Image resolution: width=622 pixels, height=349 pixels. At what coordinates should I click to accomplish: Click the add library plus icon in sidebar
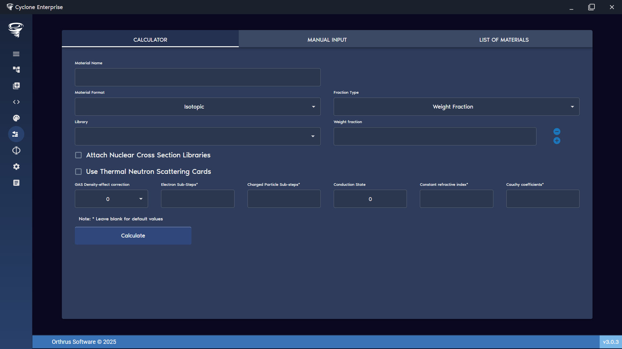click(16, 86)
